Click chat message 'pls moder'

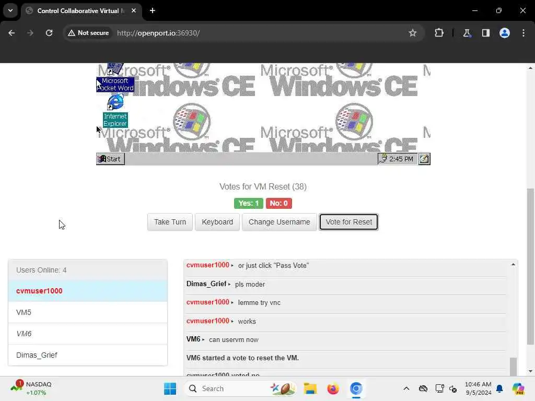point(250,285)
